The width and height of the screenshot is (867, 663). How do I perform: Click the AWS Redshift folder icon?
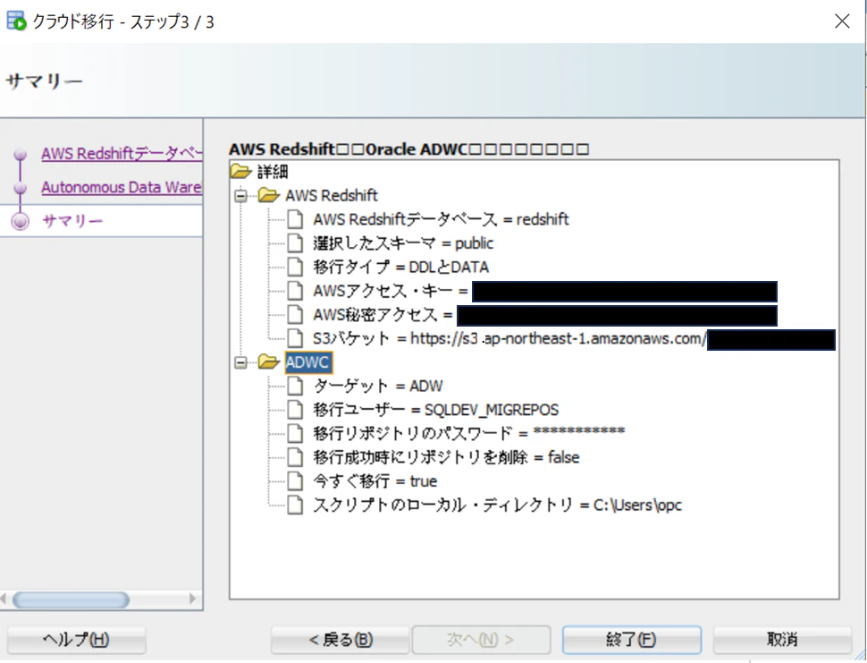tap(269, 195)
